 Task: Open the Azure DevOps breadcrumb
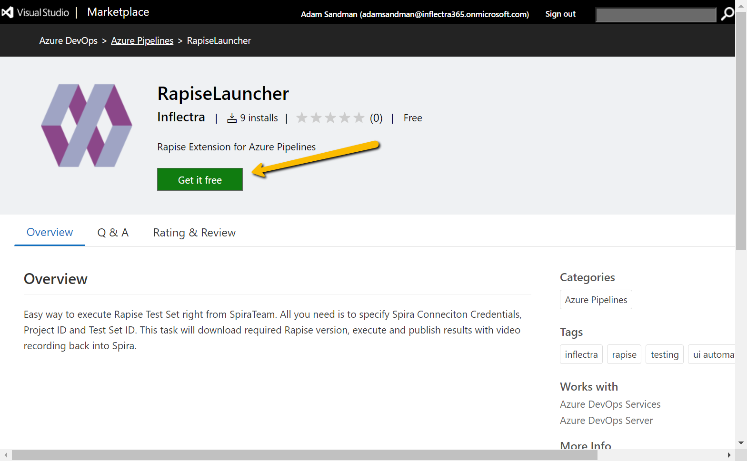coord(69,41)
